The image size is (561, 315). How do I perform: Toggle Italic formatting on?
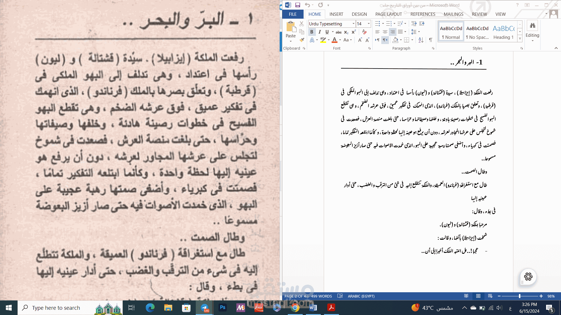pyautogui.click(x=320, y=32)
